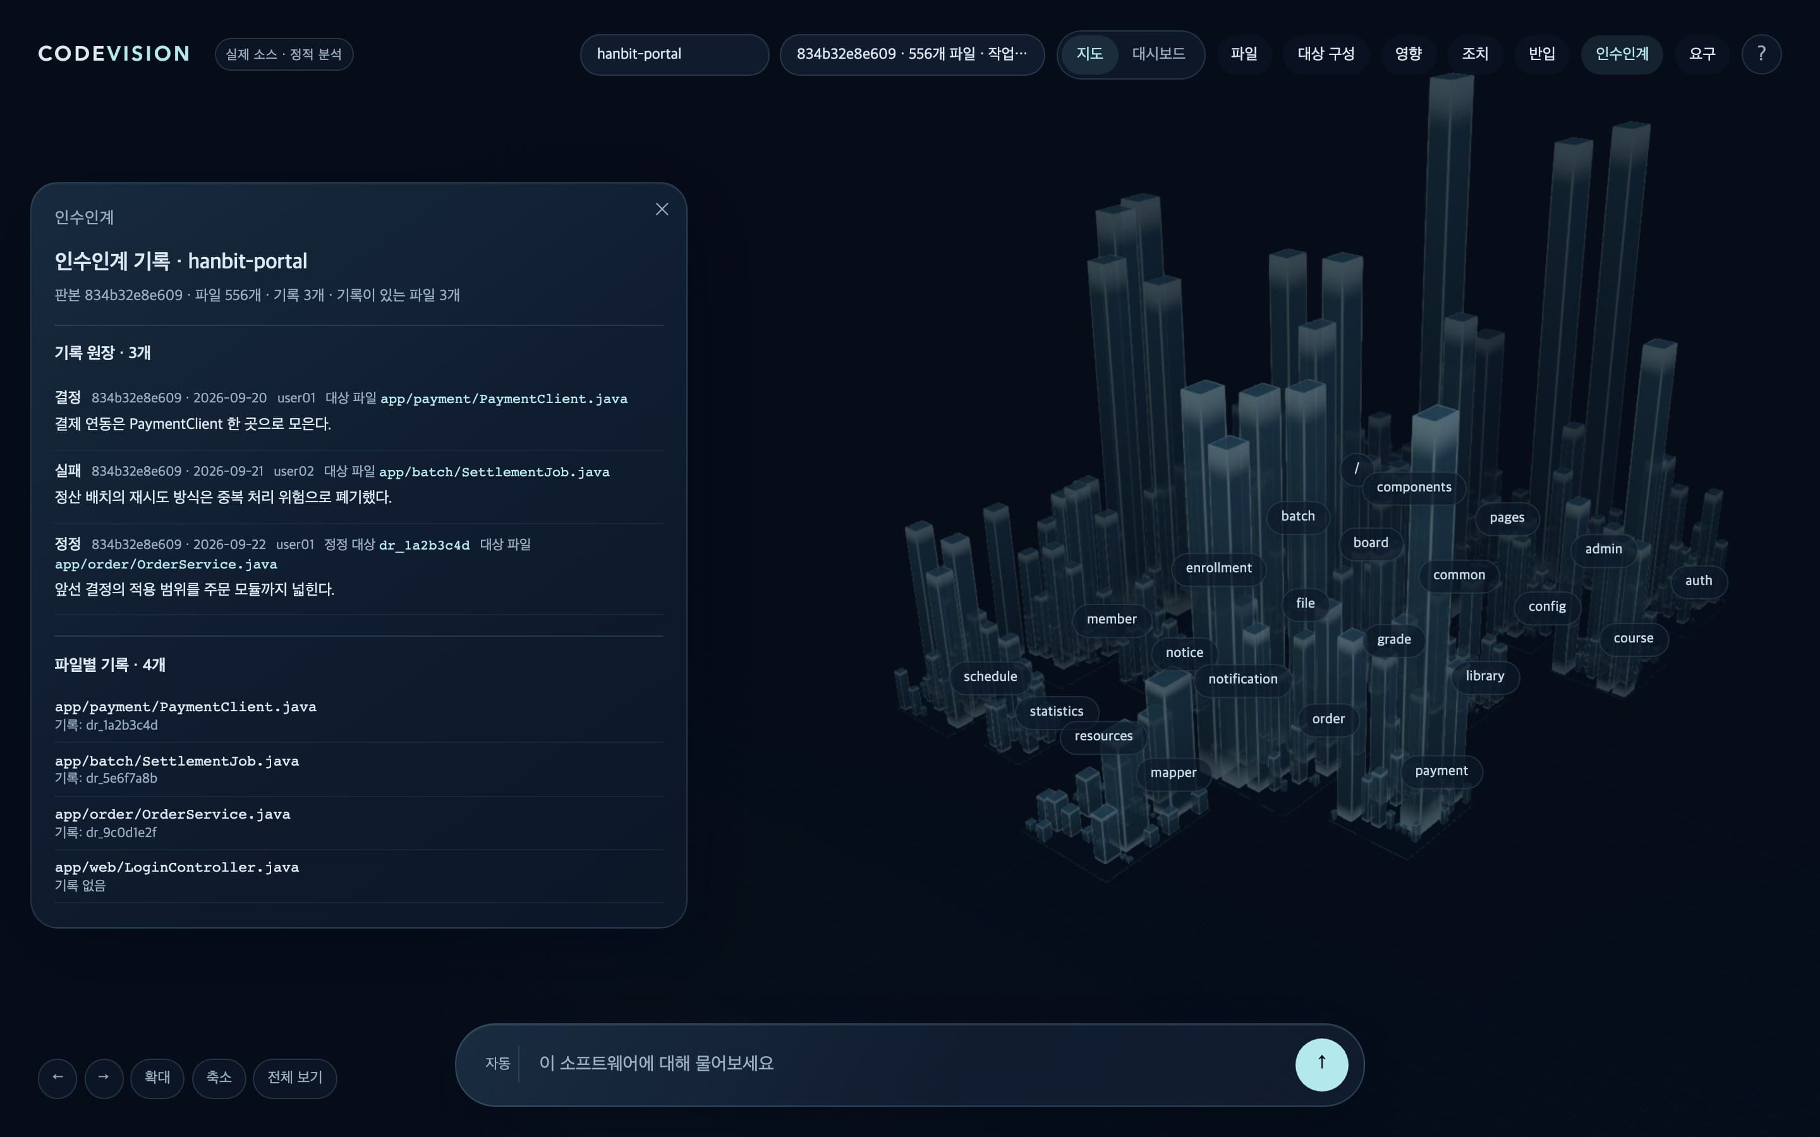Click the 자동 mode selector in chat bar
Screen dimensions: 1820x1137
[x=497, y=1063]
